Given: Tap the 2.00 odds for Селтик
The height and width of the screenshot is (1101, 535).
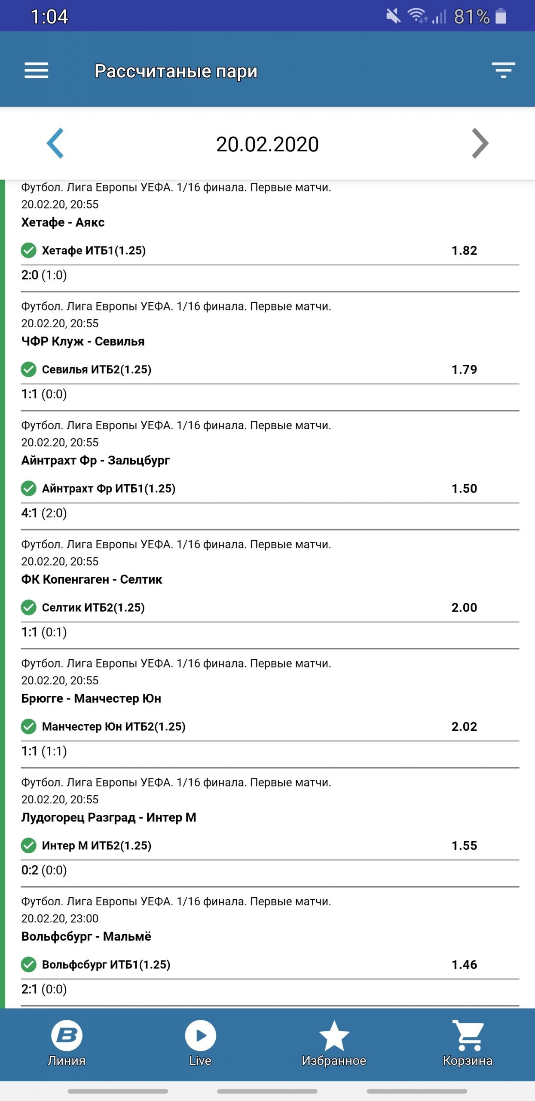Looking at the screenshot, I should (x=464, y=608).
